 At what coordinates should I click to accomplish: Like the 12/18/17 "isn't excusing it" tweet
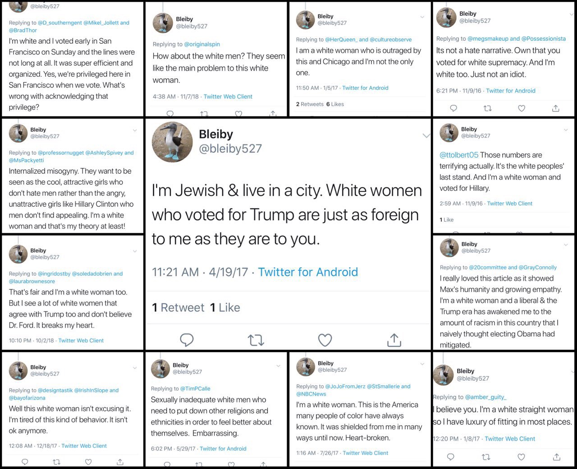(88, 462)
